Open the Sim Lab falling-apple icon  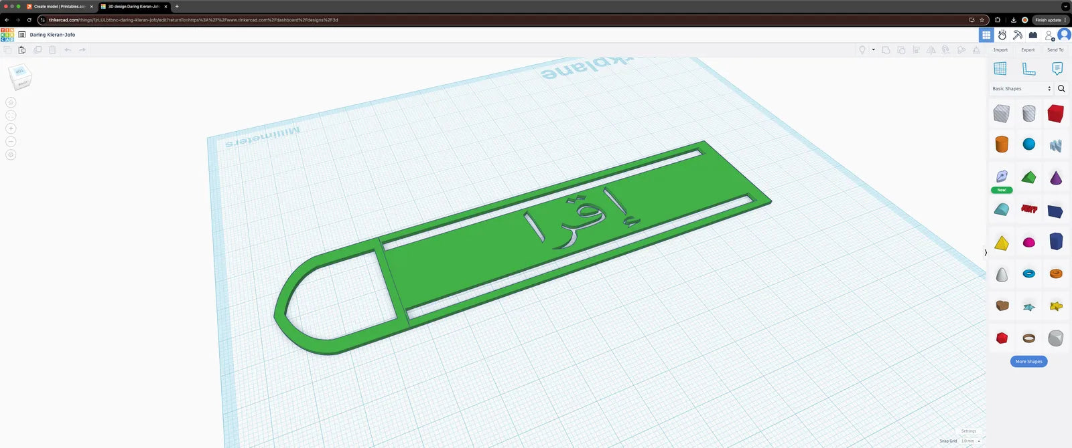coord(1002,35)
